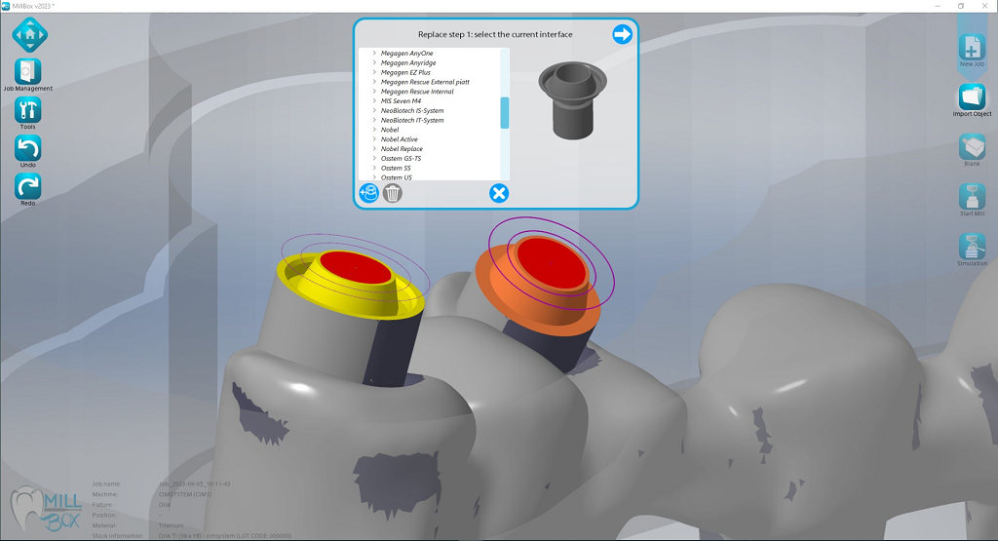Expand the Megagen AnyOne entry

(x=374, y=53)
